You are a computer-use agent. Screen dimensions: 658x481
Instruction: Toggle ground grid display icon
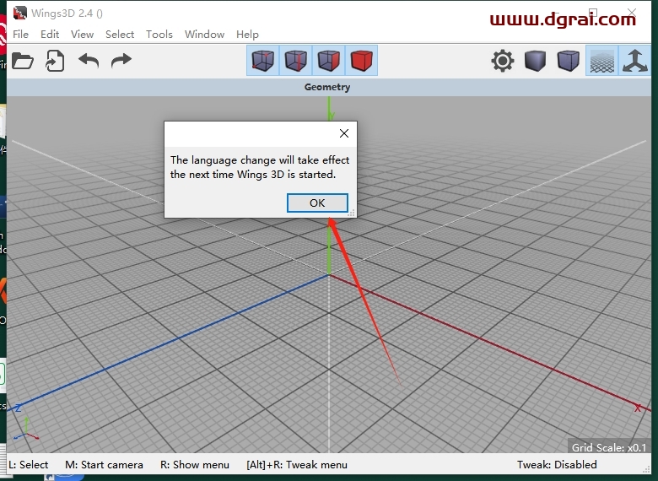pyautogui.click(x=601, y=61)
